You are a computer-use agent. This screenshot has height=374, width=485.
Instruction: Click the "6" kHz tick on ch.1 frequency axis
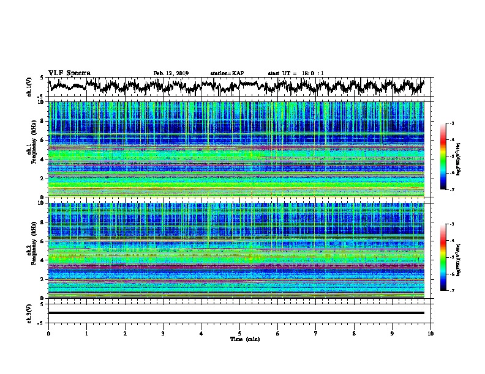click(x=43, y=140)
